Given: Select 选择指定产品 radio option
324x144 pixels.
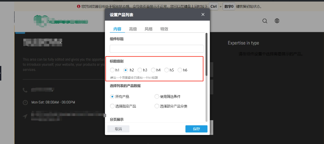Looking at the screenshot, I should coord(112,106).
